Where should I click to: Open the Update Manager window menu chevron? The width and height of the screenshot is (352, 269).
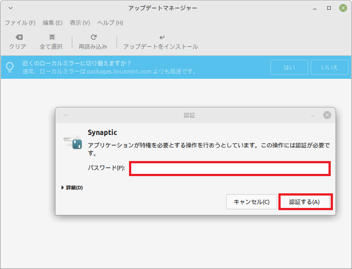click(x=11, y=8)
